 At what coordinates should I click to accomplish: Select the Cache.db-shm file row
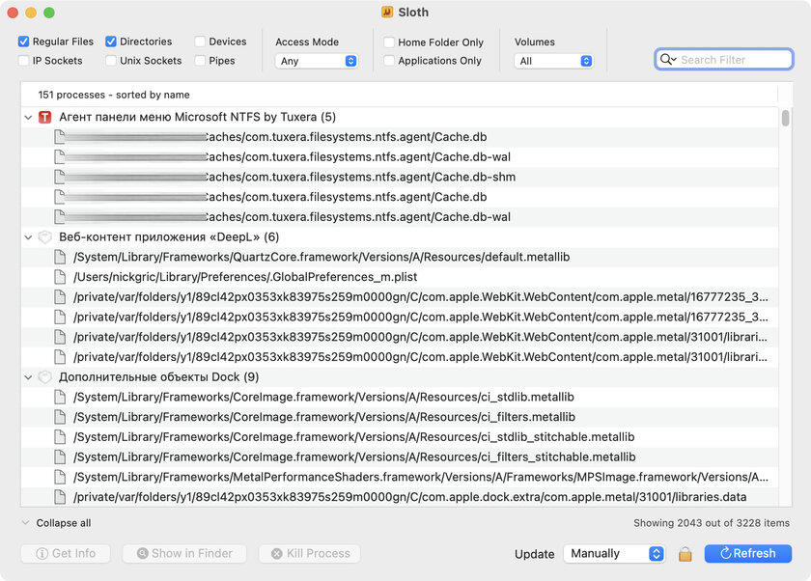coord(400,177)
